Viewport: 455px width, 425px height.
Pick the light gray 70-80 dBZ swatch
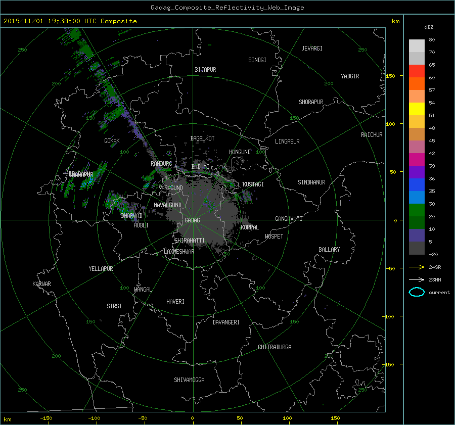[x=417, y=46]
